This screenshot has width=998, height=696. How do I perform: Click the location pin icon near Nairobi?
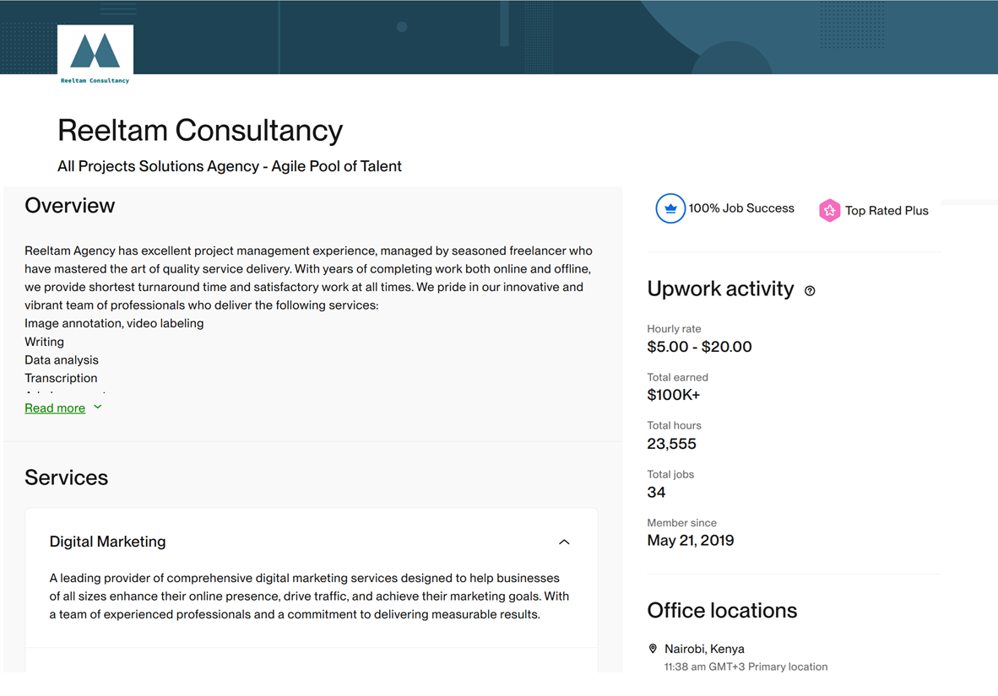653,649
